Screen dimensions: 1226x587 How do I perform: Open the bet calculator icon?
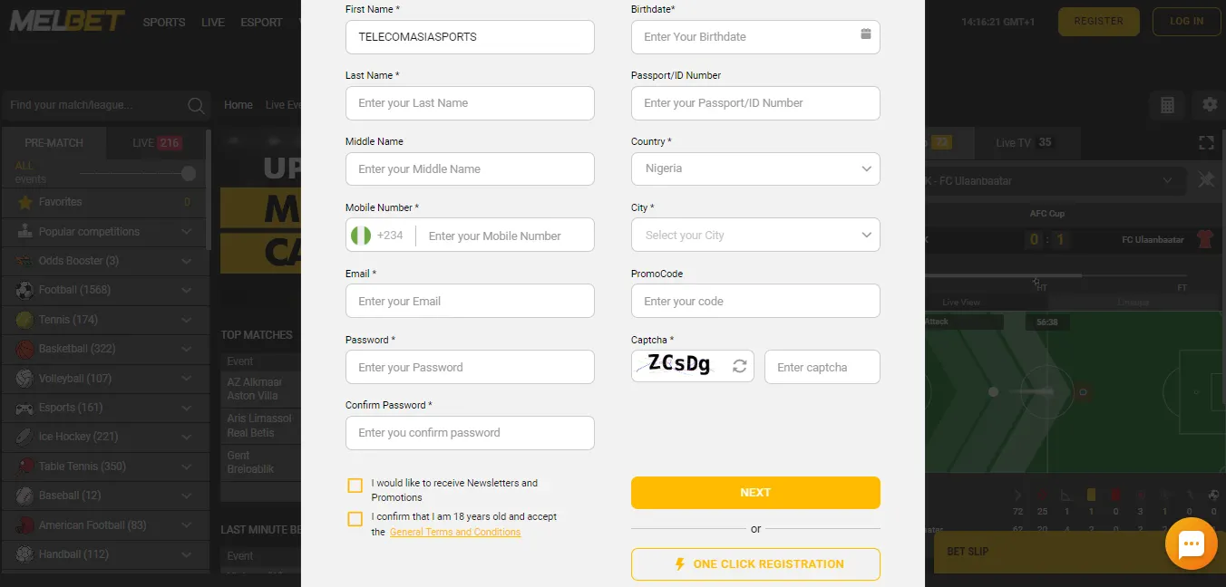point(1167,105)
